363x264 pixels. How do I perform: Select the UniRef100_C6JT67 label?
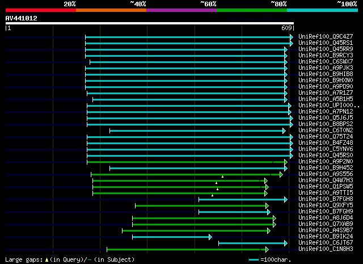[x=326, y=243]
